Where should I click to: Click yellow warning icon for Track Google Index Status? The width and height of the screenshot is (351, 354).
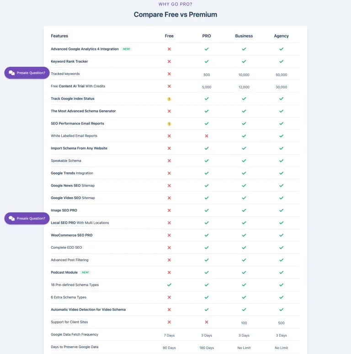pyautogui.click(x=169, y=99)
